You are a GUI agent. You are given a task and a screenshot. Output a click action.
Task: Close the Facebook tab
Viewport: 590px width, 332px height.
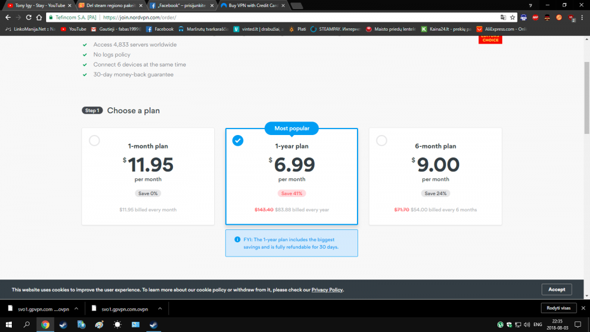coord(212,6)
